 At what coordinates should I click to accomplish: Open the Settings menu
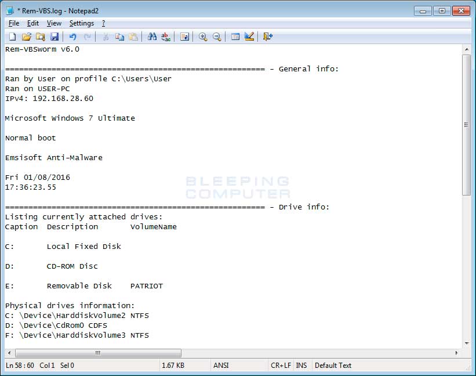click(x=81, y=23)
